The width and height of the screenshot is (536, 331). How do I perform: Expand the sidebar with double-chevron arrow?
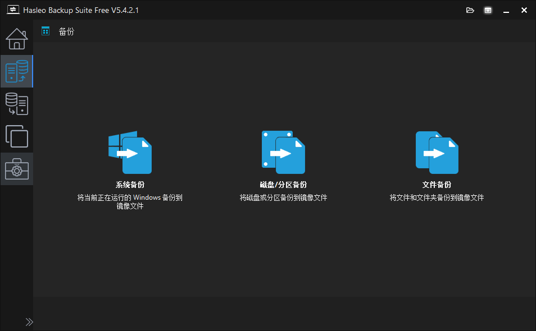click(x=29, y=322)
